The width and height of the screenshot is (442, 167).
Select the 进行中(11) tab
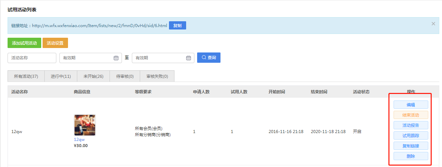[61, 76]
